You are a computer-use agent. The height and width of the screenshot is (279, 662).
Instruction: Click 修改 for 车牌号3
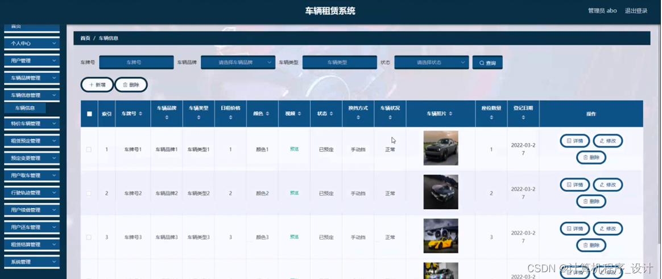pos(608,229)
